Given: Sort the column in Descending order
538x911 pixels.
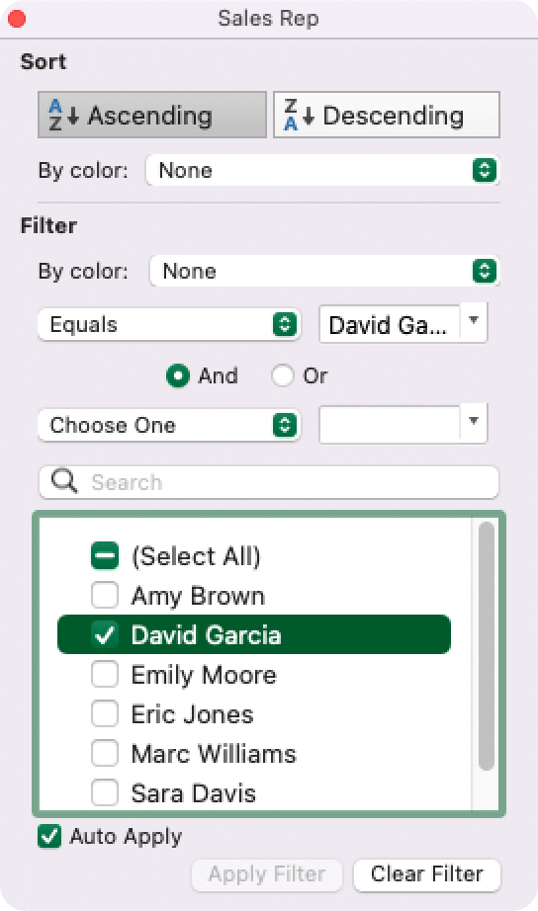Looking at the screenshot, I should [387, 115].
